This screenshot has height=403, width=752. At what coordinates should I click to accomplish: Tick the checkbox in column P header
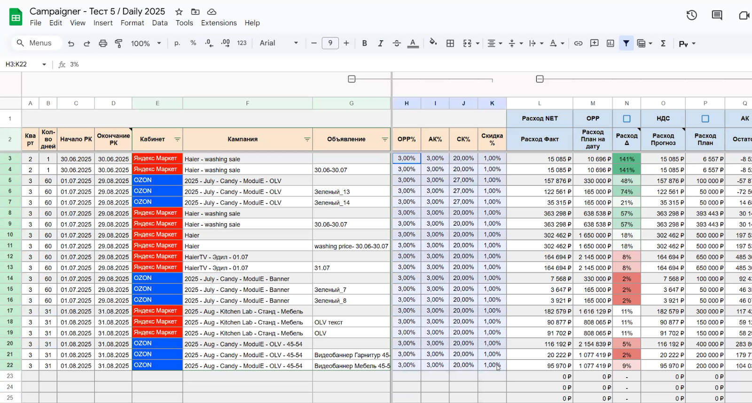coord(705,119)
